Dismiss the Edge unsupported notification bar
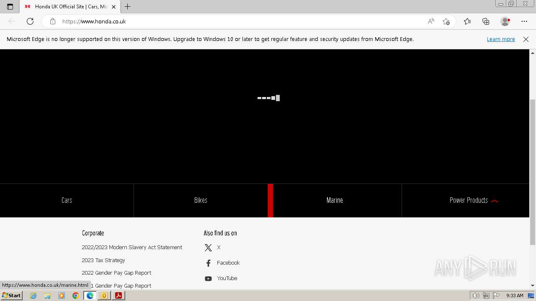Image resolution: width=536 pixels, height=301 pixels. pyautogui.click(x=526, y=39)
